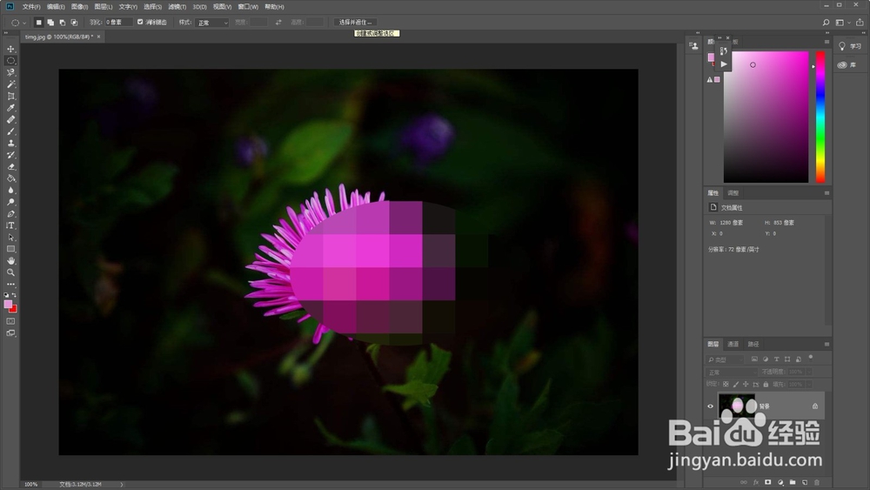The height and width of the screenshot is (490, 870).
Task: Select the Paint Bucket tool
Action: click(x=10, y=178)
